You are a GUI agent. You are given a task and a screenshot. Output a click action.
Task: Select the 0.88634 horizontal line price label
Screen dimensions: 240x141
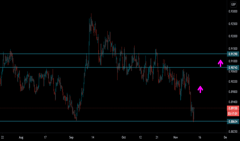pyautogui.click(x=233, y=122)
